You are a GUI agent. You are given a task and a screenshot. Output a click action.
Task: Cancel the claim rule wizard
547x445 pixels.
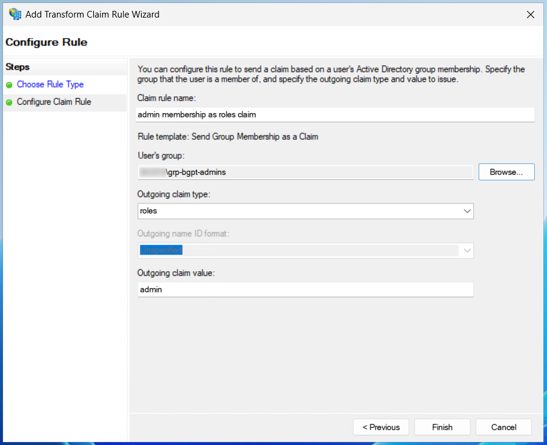[503, 427]
